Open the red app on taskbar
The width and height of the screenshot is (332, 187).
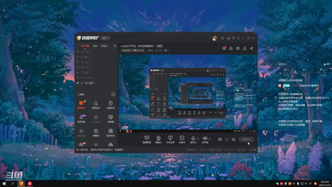pos(29,183)
